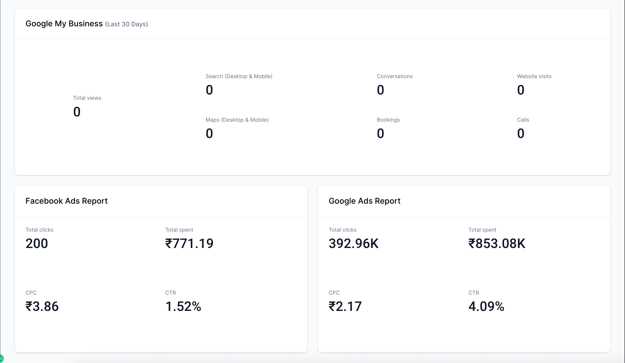Select the ₹2.17 CPC value
The width and height of the screenshot is (625, 363).
(345, 306)
